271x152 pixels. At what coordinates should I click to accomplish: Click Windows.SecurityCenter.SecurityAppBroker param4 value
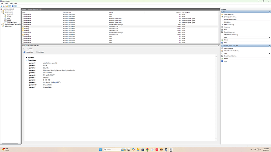tap(59, 70)
